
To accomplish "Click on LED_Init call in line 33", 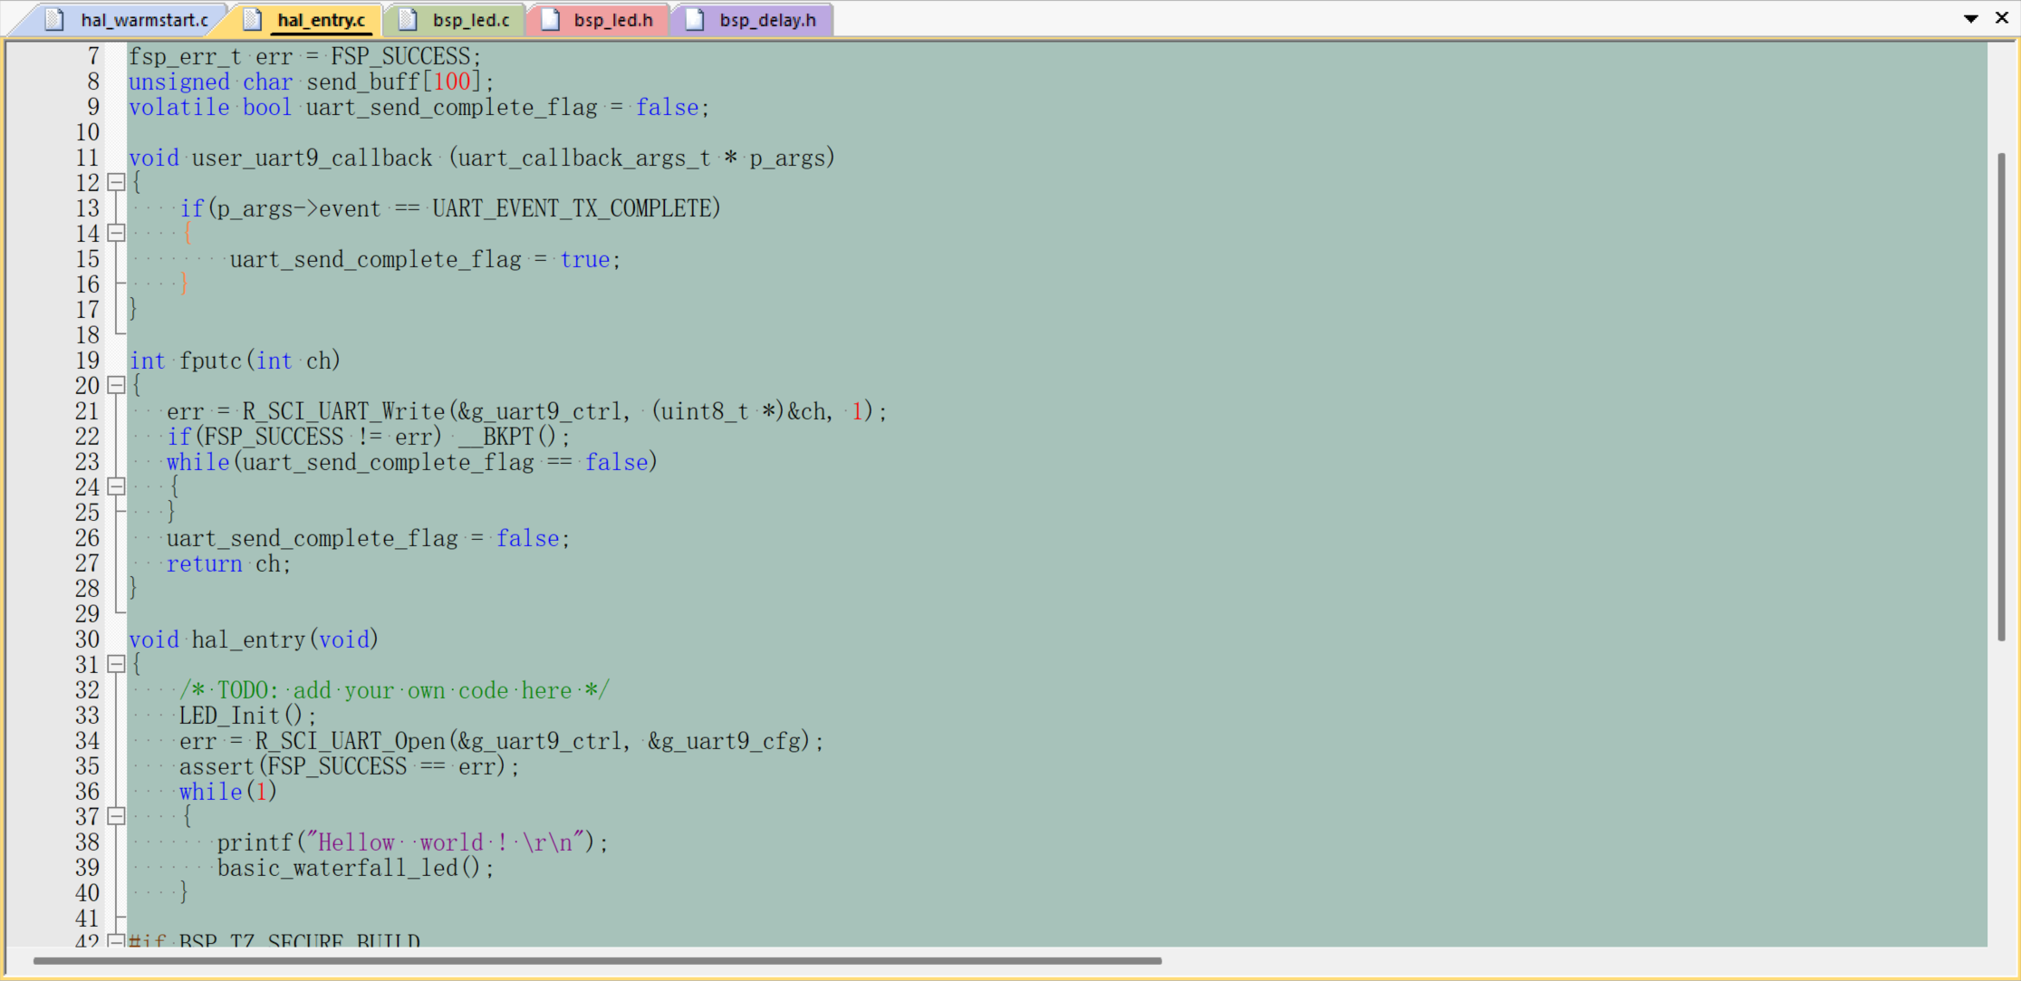I will 247,716.
